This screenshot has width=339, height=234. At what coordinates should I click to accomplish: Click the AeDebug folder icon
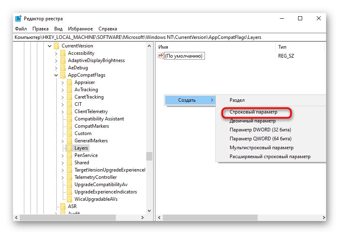pos(63,68)
